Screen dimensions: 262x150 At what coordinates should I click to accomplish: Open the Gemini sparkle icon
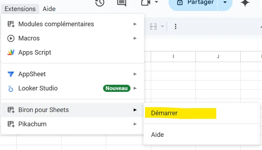click(x=245, y=3)
